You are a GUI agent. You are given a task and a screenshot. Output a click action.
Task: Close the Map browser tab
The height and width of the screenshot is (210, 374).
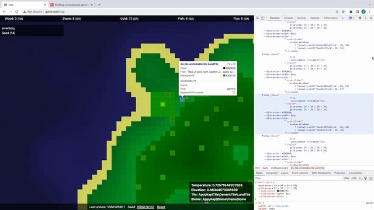click(x=45, y=5)
